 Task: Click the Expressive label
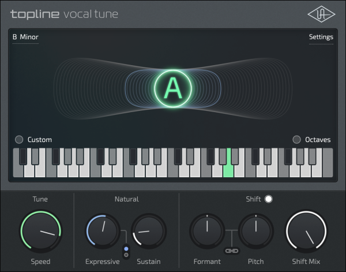point(103,262)
